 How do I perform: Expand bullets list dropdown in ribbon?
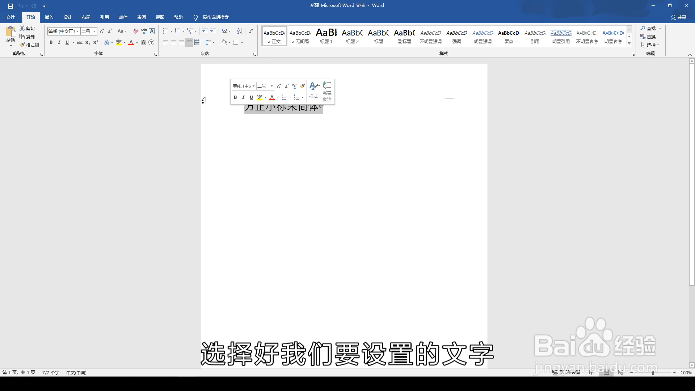(x=171, y=31)
